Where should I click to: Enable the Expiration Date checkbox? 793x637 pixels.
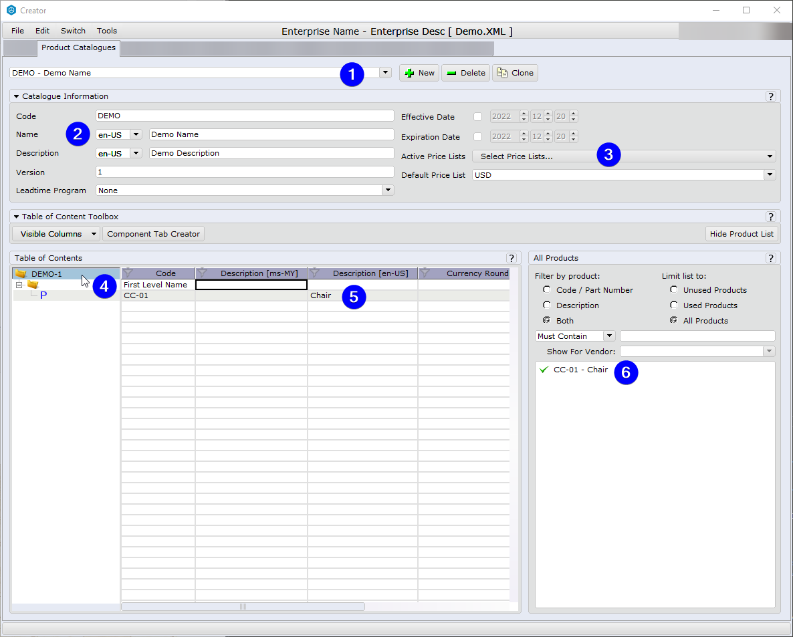477,136
